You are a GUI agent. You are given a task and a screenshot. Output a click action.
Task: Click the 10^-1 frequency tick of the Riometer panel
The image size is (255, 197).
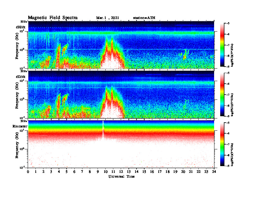coord(22,168)
